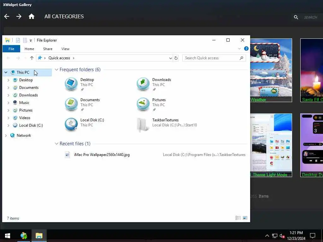323x242 pixels.
Task: Expand the arrow after Quick access in address bar
Action: tap(73, 58)
